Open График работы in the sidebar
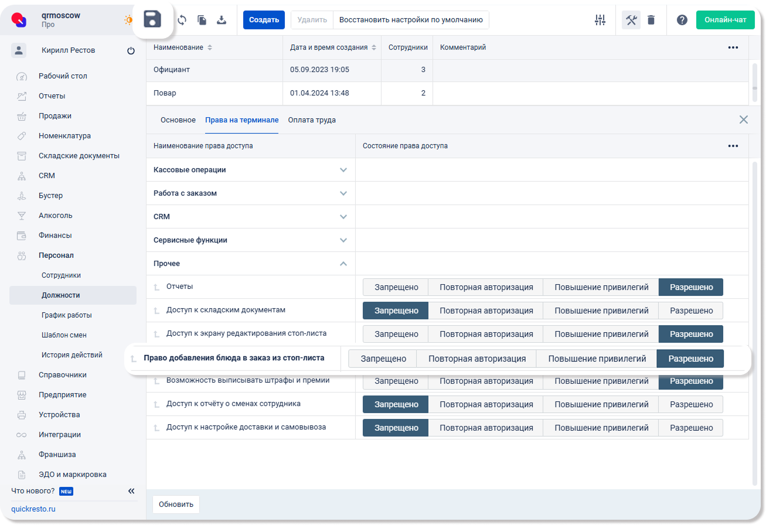This screenshot has width=766, height=525. tap(67, 315)
